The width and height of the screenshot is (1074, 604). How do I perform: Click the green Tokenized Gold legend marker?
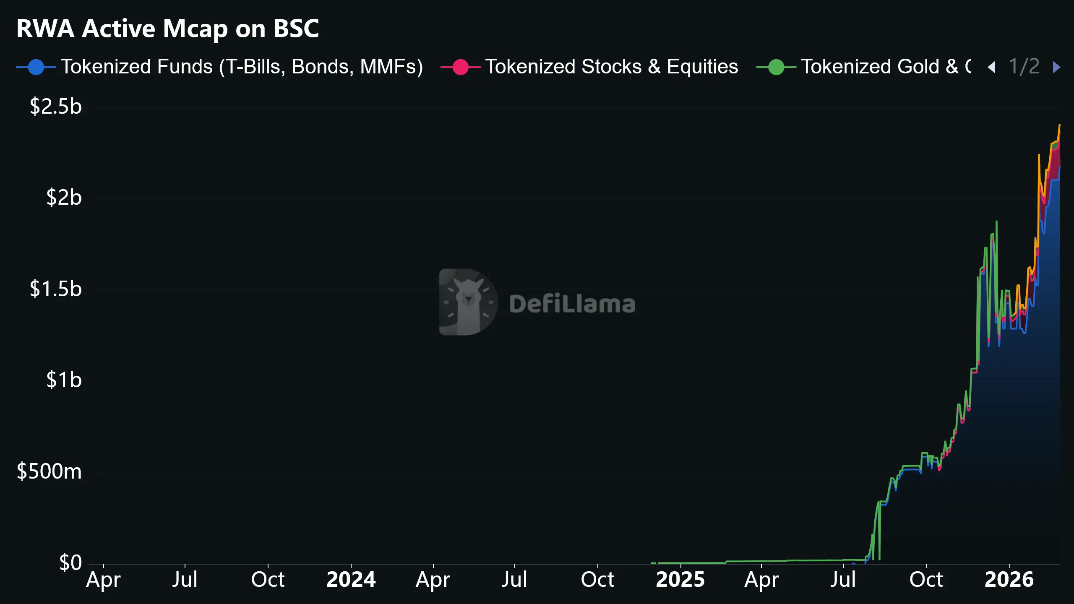(x=776, y=67)
